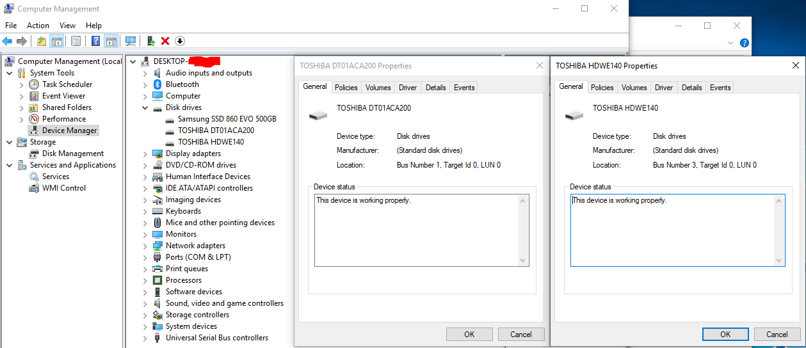
Task: Switch to Policies tab in DT01ACA200 Properties
Action: (x=346, y=88)
